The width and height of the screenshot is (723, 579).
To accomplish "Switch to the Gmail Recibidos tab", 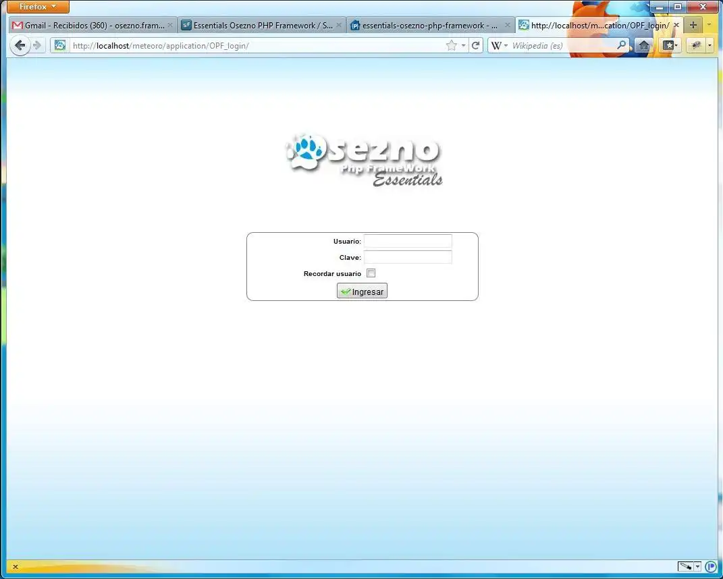I will (92, 26).
